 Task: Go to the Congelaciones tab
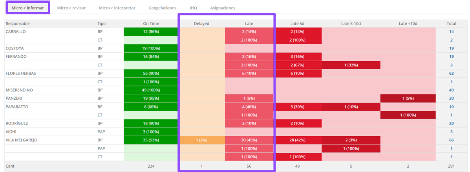(162, 8)
